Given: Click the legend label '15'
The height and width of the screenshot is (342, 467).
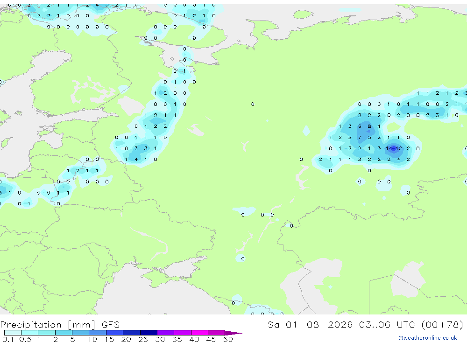Looking at the screenshot, I should tap(109, 339).
